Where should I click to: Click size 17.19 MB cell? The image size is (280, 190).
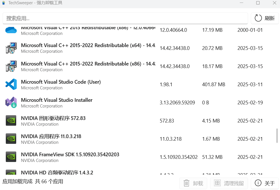pos(212,30)
